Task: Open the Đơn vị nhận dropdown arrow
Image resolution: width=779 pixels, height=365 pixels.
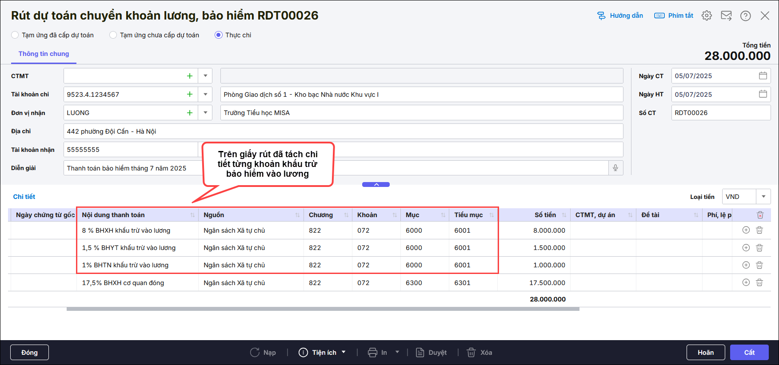Action: (x=205, y=113)
